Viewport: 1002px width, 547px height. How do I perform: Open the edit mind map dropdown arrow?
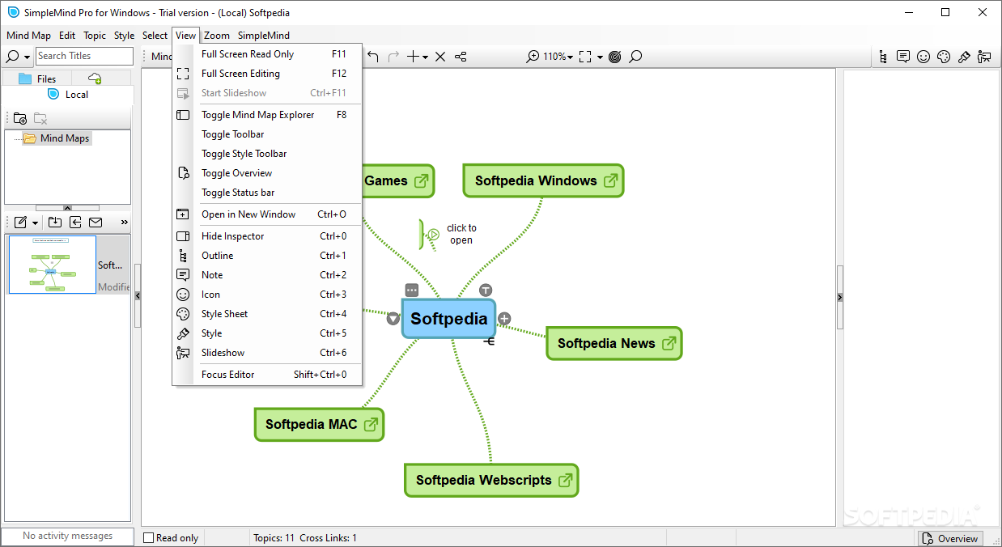point(35,223)
